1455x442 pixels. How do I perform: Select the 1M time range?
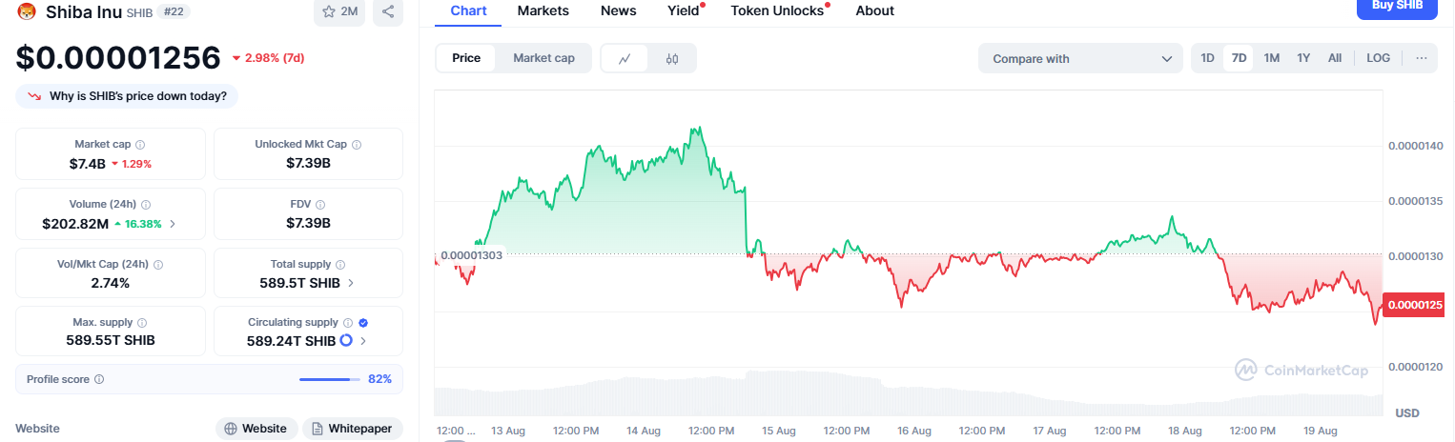point(1271,58)
